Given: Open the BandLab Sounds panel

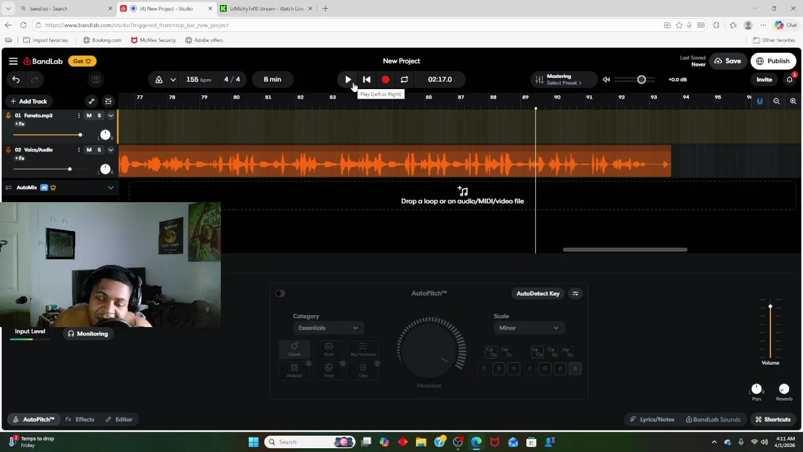Looking at the screenshot, I should pyautogui.click(x=713, y=419).
